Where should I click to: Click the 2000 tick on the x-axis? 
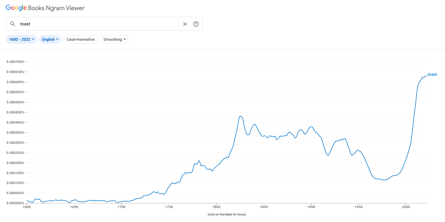point(406,207)
